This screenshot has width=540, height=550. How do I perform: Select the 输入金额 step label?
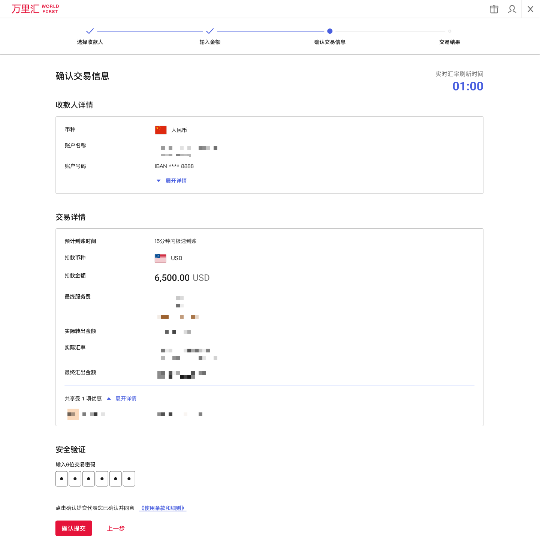click(209, 42)
